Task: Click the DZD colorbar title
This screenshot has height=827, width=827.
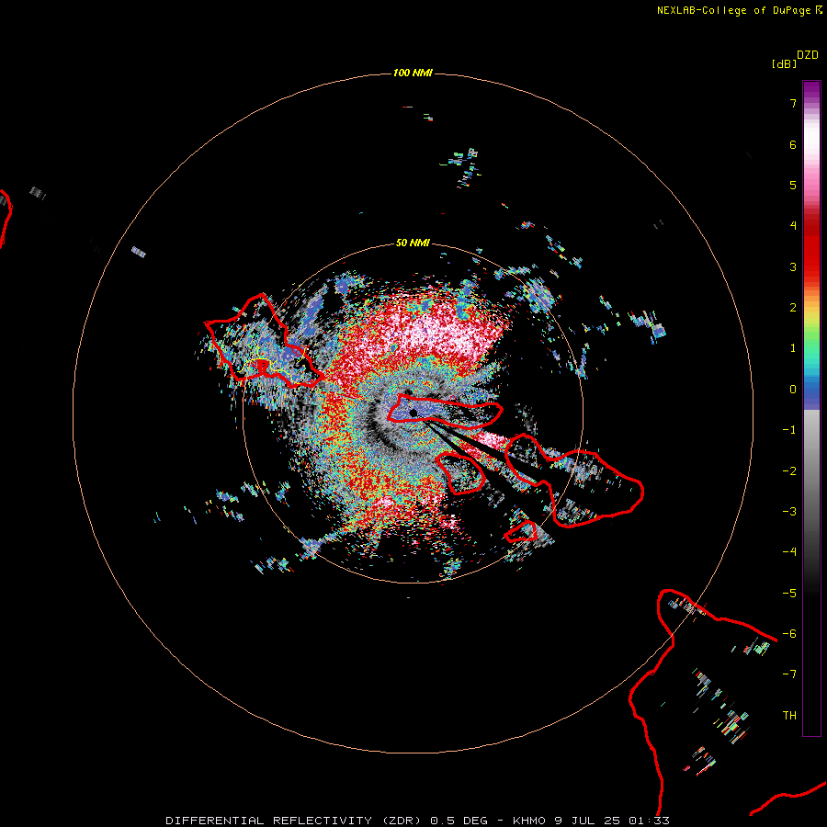Action: [808, 55]
